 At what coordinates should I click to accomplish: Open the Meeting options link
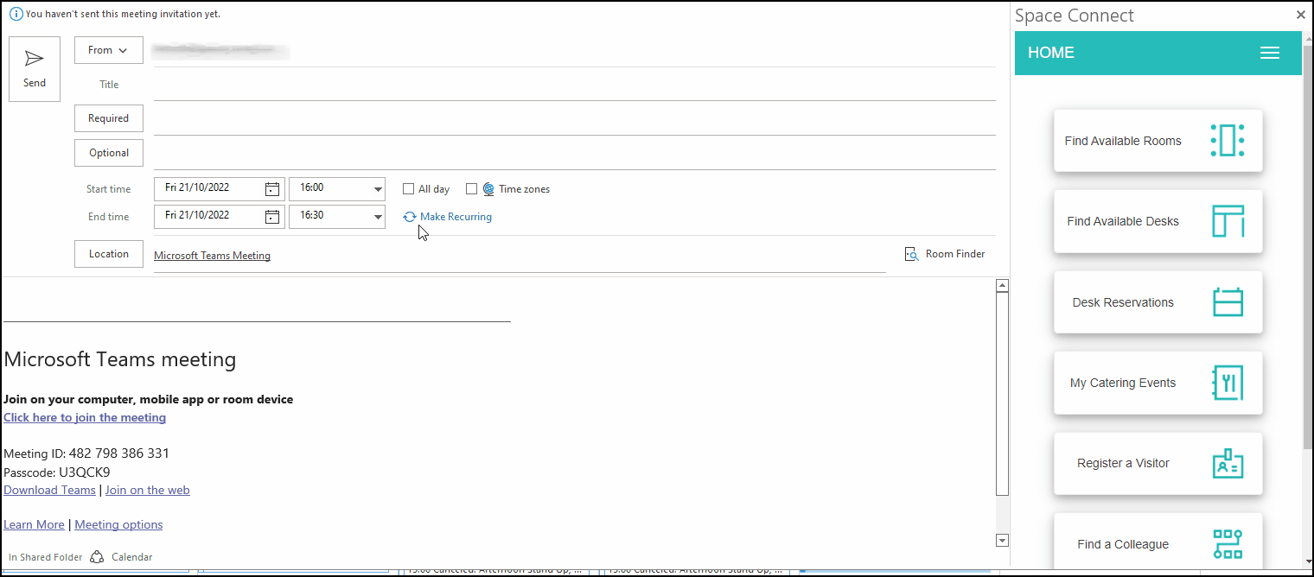pos(118,524)
